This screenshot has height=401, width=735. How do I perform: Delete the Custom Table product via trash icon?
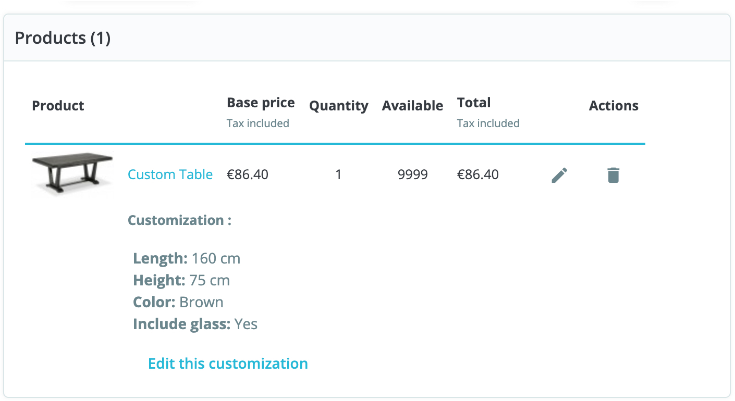614,175
